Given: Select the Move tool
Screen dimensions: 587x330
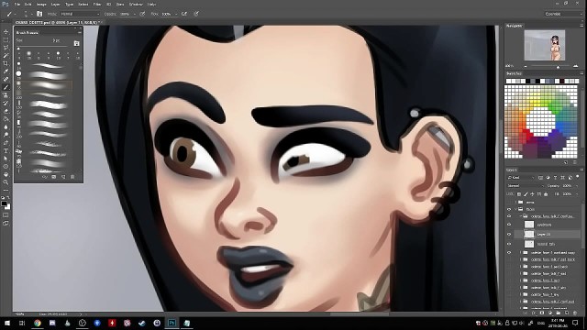Looking at the screenshot, I should (x=6, y=32).
